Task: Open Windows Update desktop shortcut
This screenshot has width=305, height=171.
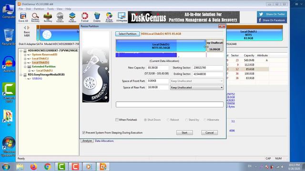Action: coord(9,147)
